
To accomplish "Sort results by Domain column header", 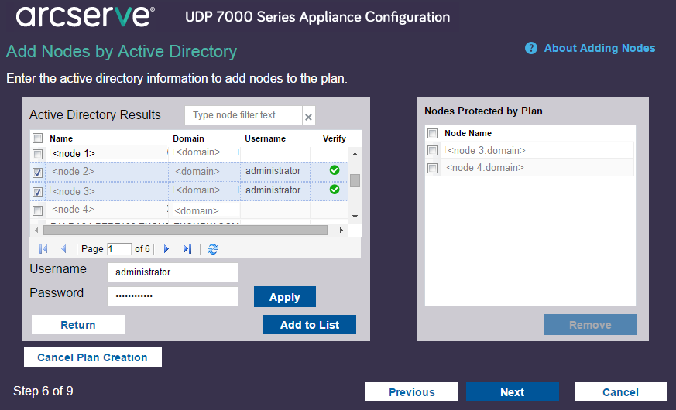I will click(188, 138).
